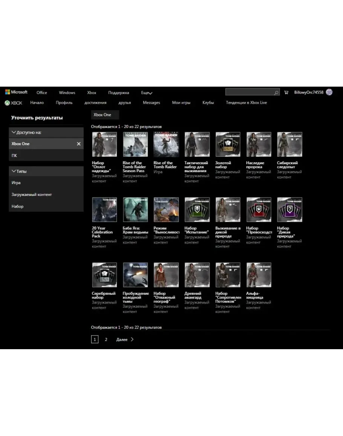Open Rise of the Tomb Raider Season Pass

(x=135, y=144)
